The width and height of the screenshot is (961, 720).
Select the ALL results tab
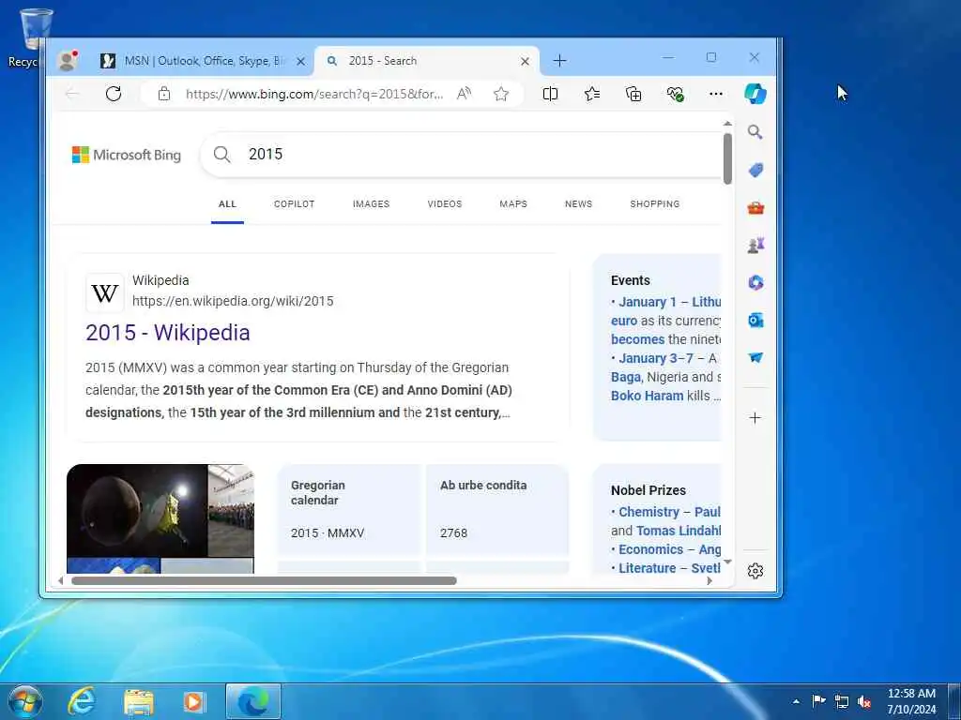click(x=227, y=203)
